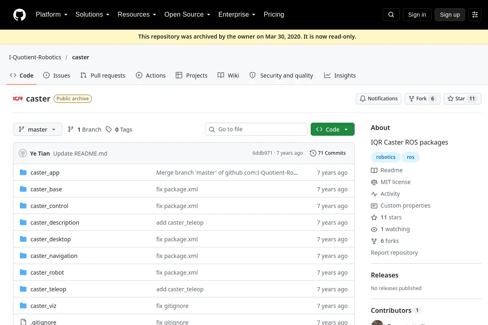Expand the Open Source menu

[x=187, y=15]
